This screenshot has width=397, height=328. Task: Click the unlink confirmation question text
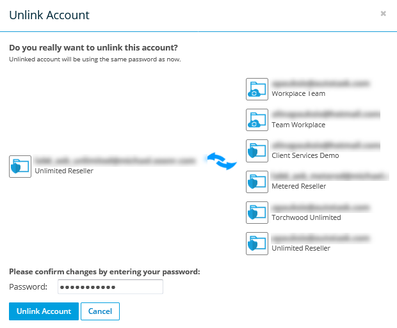coord(93,48)
